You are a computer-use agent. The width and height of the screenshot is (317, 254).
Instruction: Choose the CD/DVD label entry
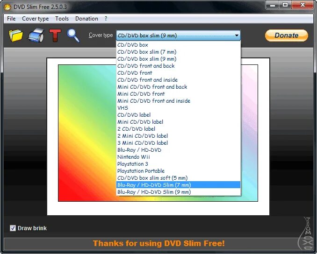[x=178, y=115]
